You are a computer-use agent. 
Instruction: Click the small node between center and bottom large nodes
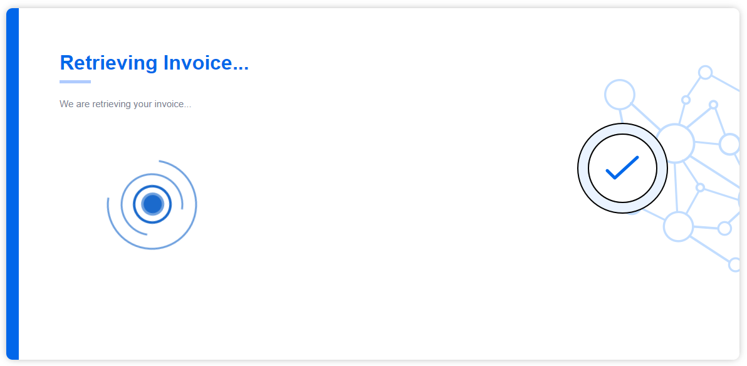pyautogui.click(x=700, y=187)
